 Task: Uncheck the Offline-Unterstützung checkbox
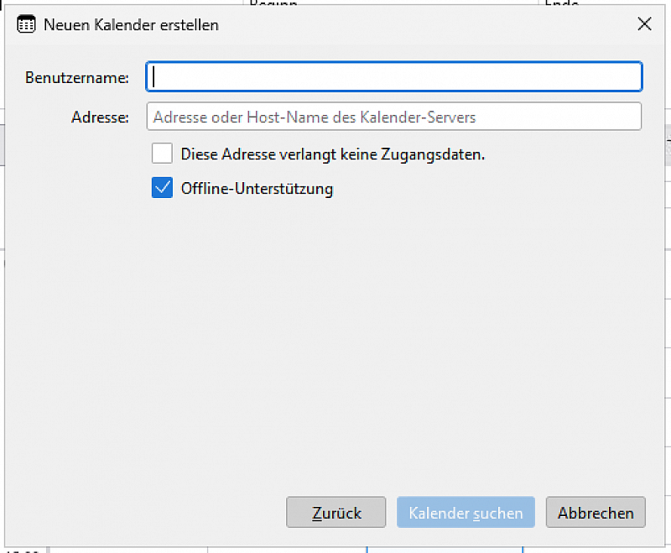click(x=162, y=187)
